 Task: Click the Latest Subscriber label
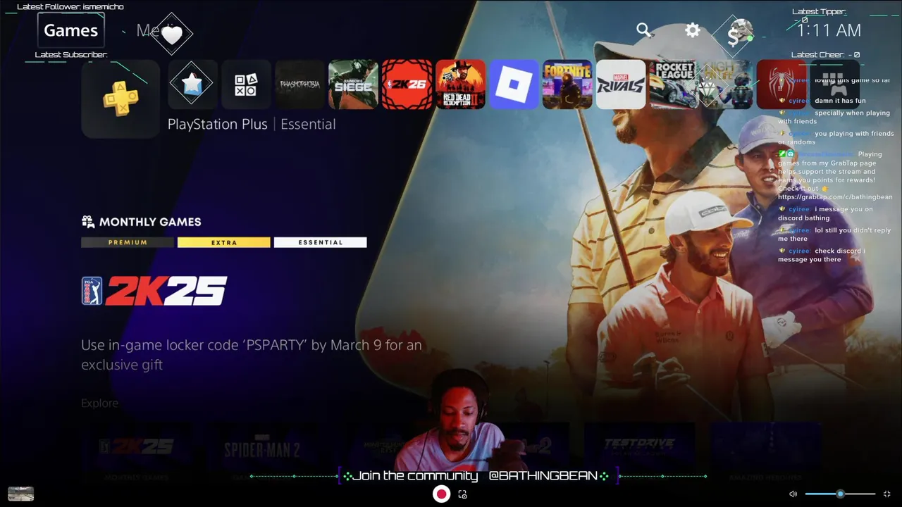coord(71,54)
